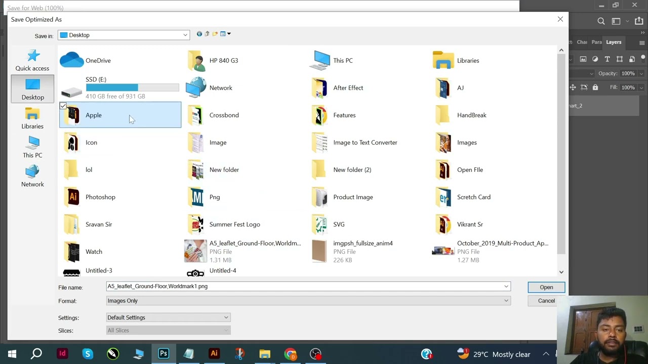Select the SVG folder

328,224
